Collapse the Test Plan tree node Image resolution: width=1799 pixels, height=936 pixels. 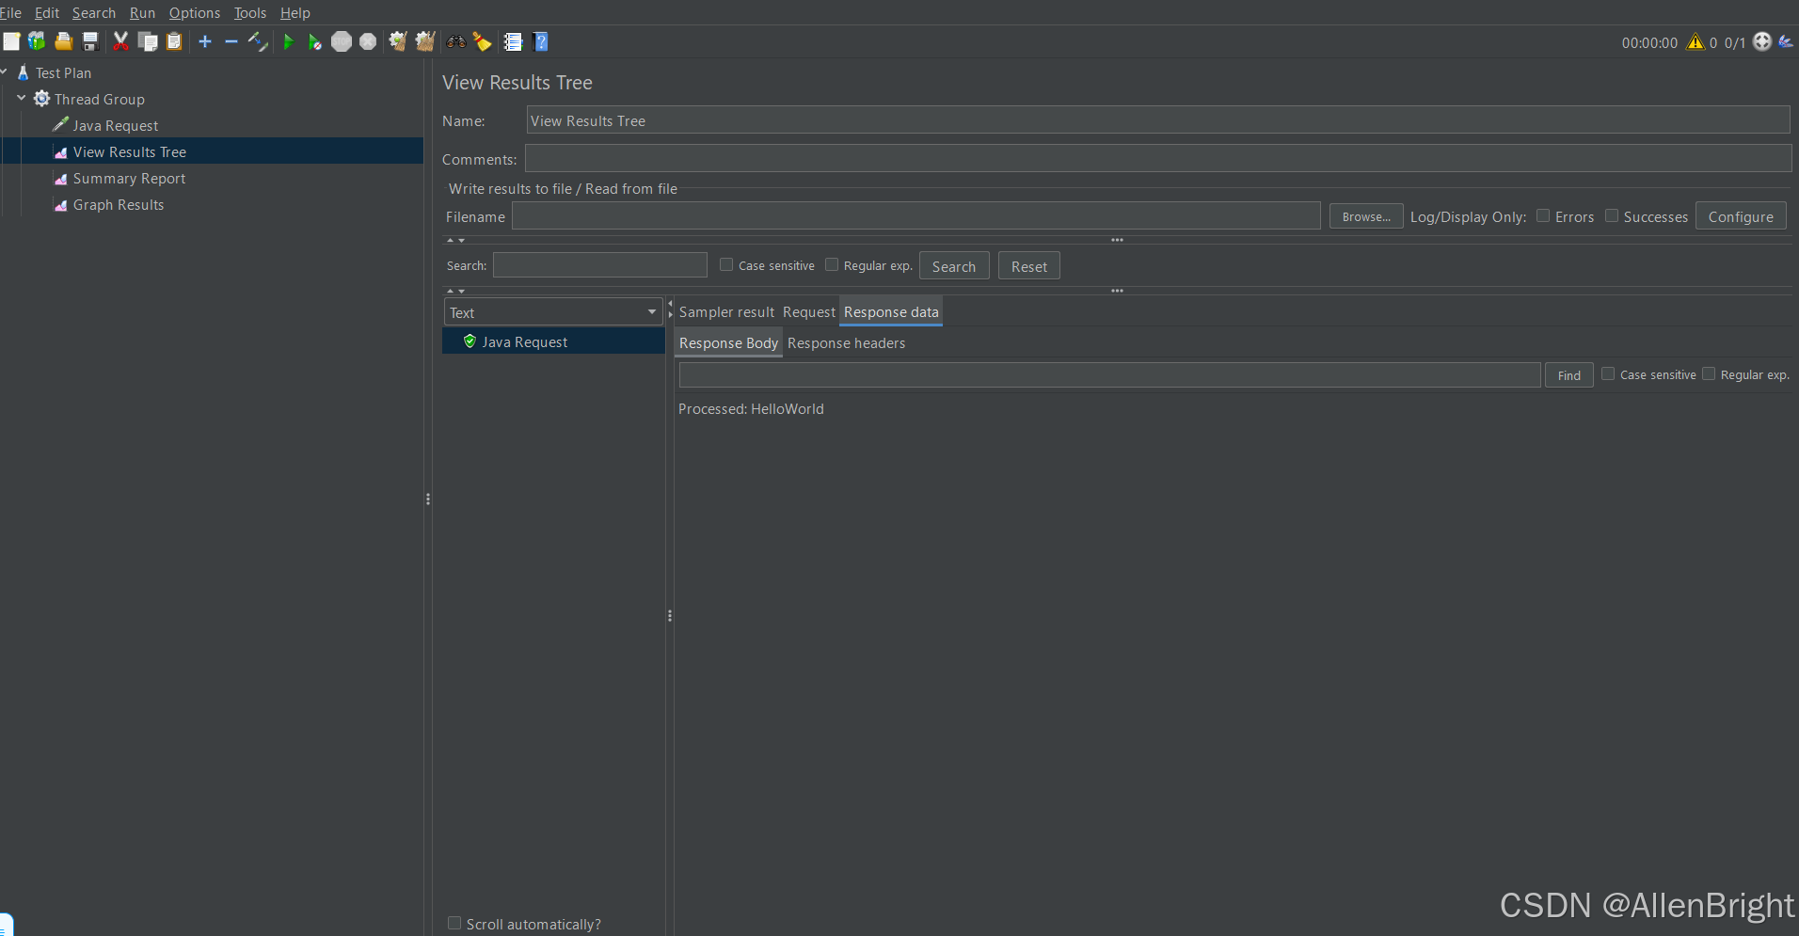tap(4, 71)
